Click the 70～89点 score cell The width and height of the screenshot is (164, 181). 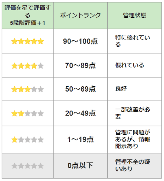(80, 66)
